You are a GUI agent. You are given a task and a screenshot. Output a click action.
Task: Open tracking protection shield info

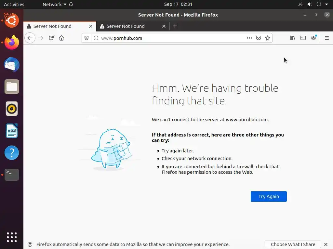[x=87, y=38]
